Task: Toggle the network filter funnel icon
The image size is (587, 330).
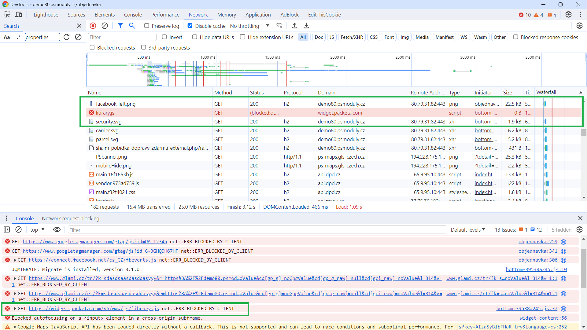Action: pyautogui.click(x=120, y=26)
